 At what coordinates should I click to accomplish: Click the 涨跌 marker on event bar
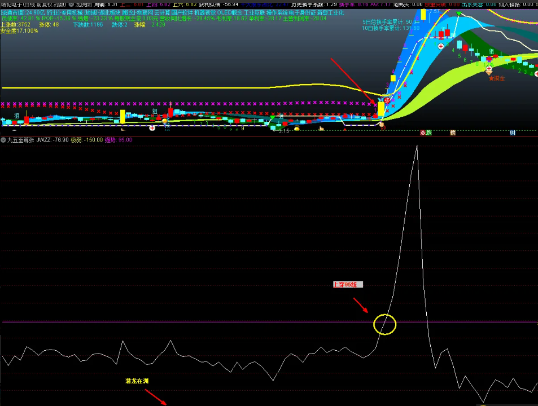(x=426, y=133)
